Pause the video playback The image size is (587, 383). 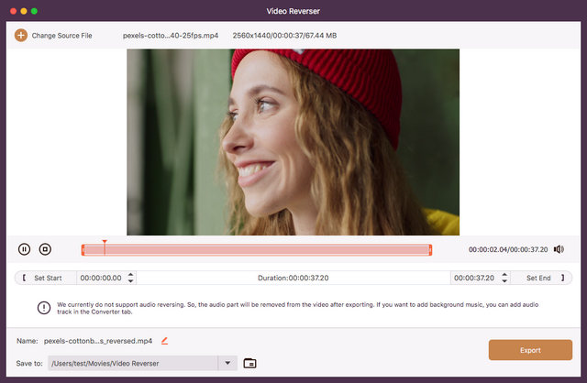coord(24,249)
